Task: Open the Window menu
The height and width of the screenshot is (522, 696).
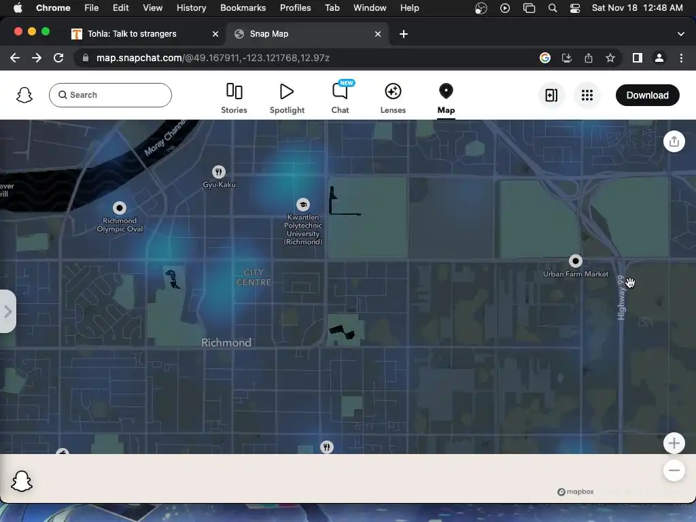Action: pyautogui.click(x=370, y=7)
